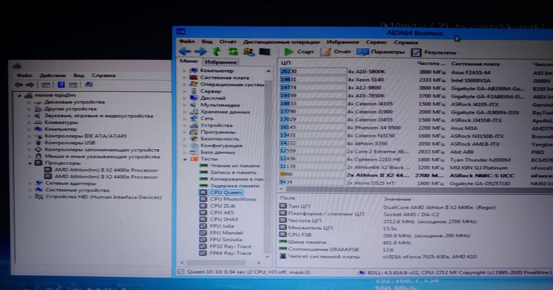Select the FP64 Ray-Trace test
Screen dimensions: 553x290
(231, 253)
